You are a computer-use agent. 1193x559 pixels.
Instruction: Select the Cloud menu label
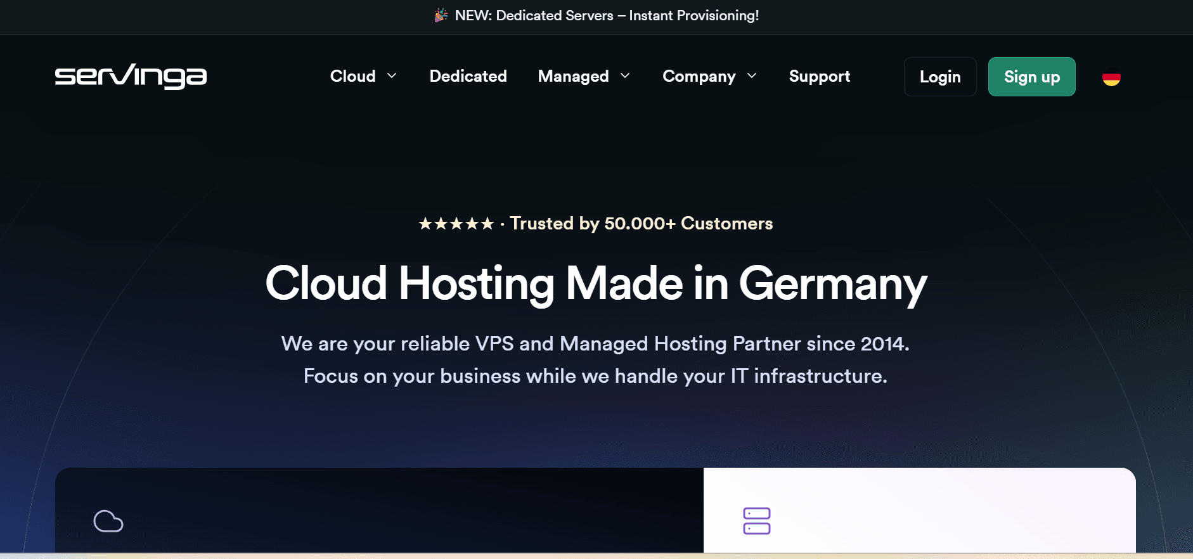click(x=352, y=77)
